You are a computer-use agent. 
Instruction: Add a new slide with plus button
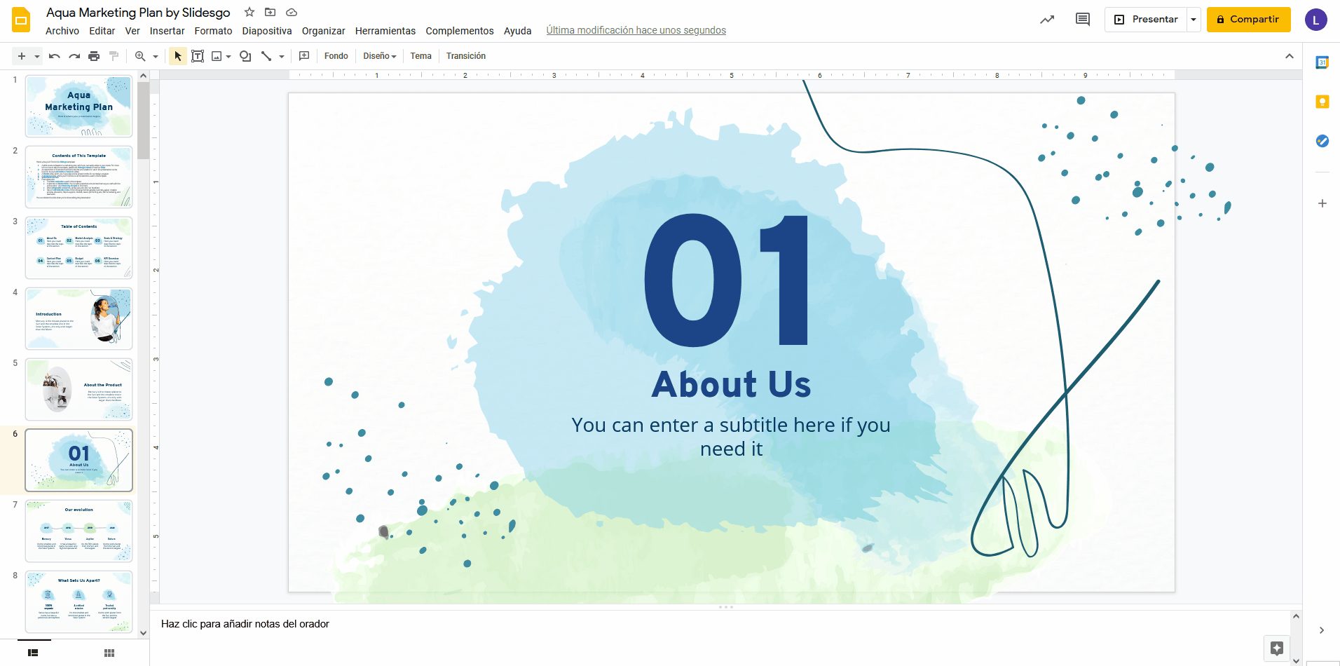pyautogui.click(x=22, y=56)
